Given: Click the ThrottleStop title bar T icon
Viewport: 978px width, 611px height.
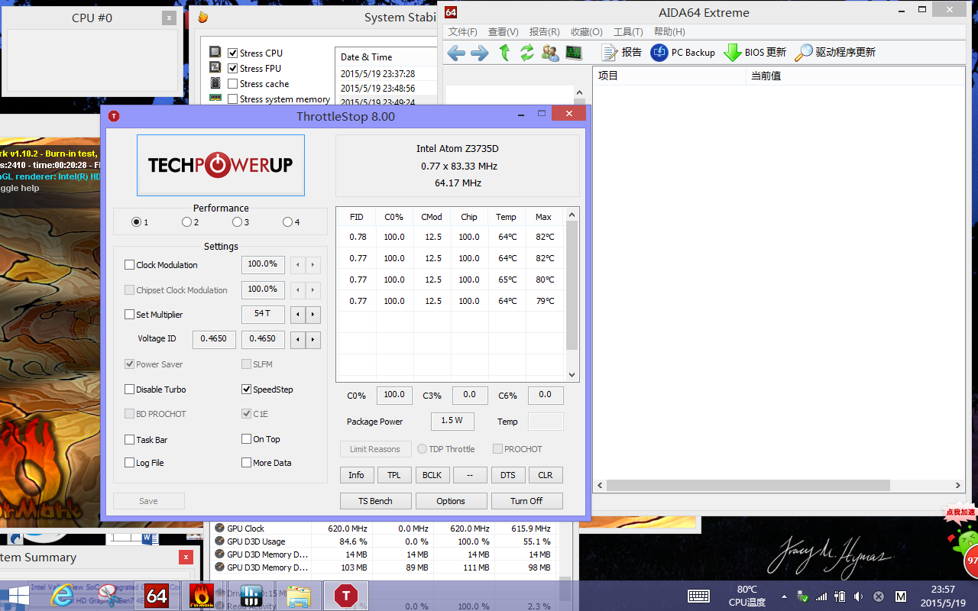Looking at the screenshot, I should (114, 116).
